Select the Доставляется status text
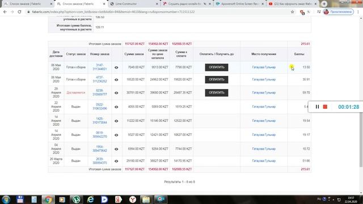Image resolution: width=363 pixels, height=204 pixels. pos(75,92)
